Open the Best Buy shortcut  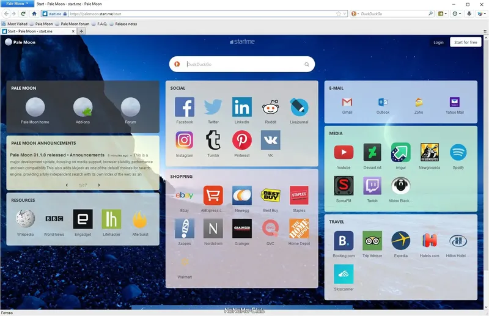click(270, 195)
